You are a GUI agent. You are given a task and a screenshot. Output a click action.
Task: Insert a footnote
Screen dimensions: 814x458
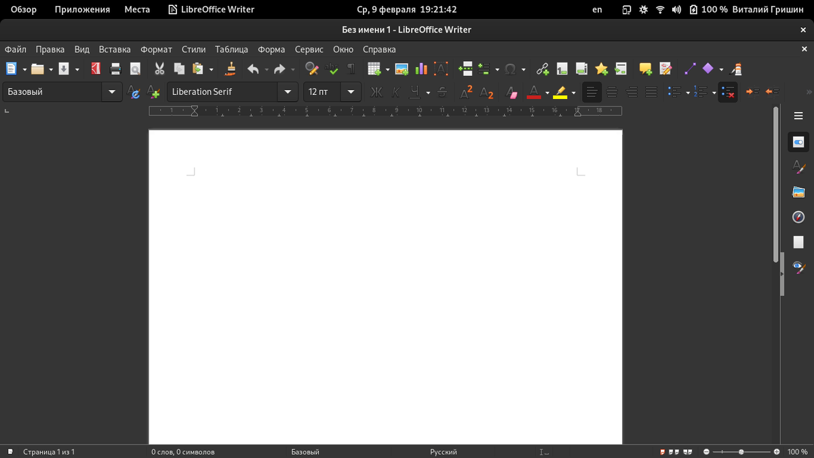pyautogui.click(x=562, y=69)
